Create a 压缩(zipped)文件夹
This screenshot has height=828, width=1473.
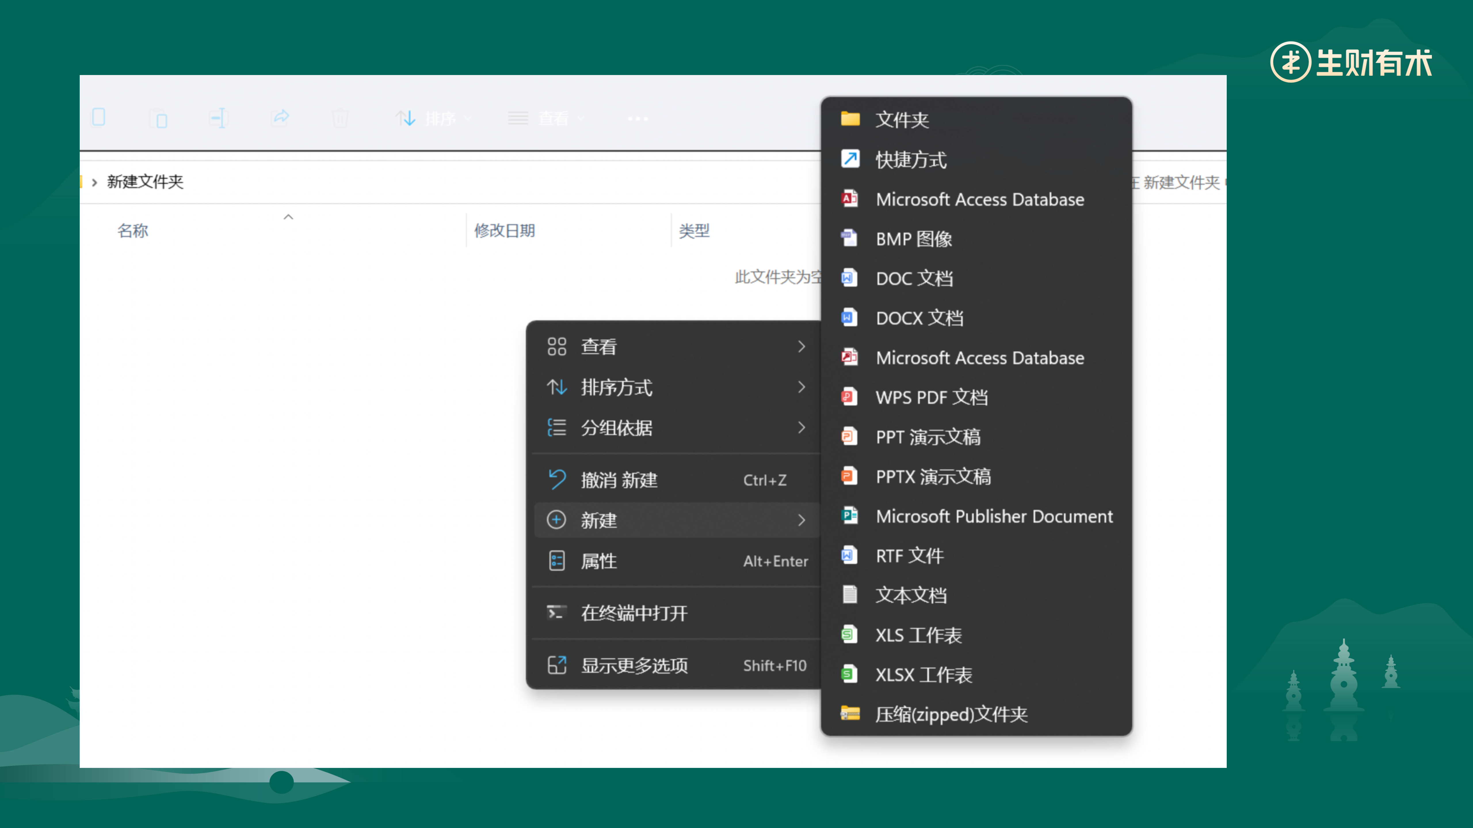[976, 714]
